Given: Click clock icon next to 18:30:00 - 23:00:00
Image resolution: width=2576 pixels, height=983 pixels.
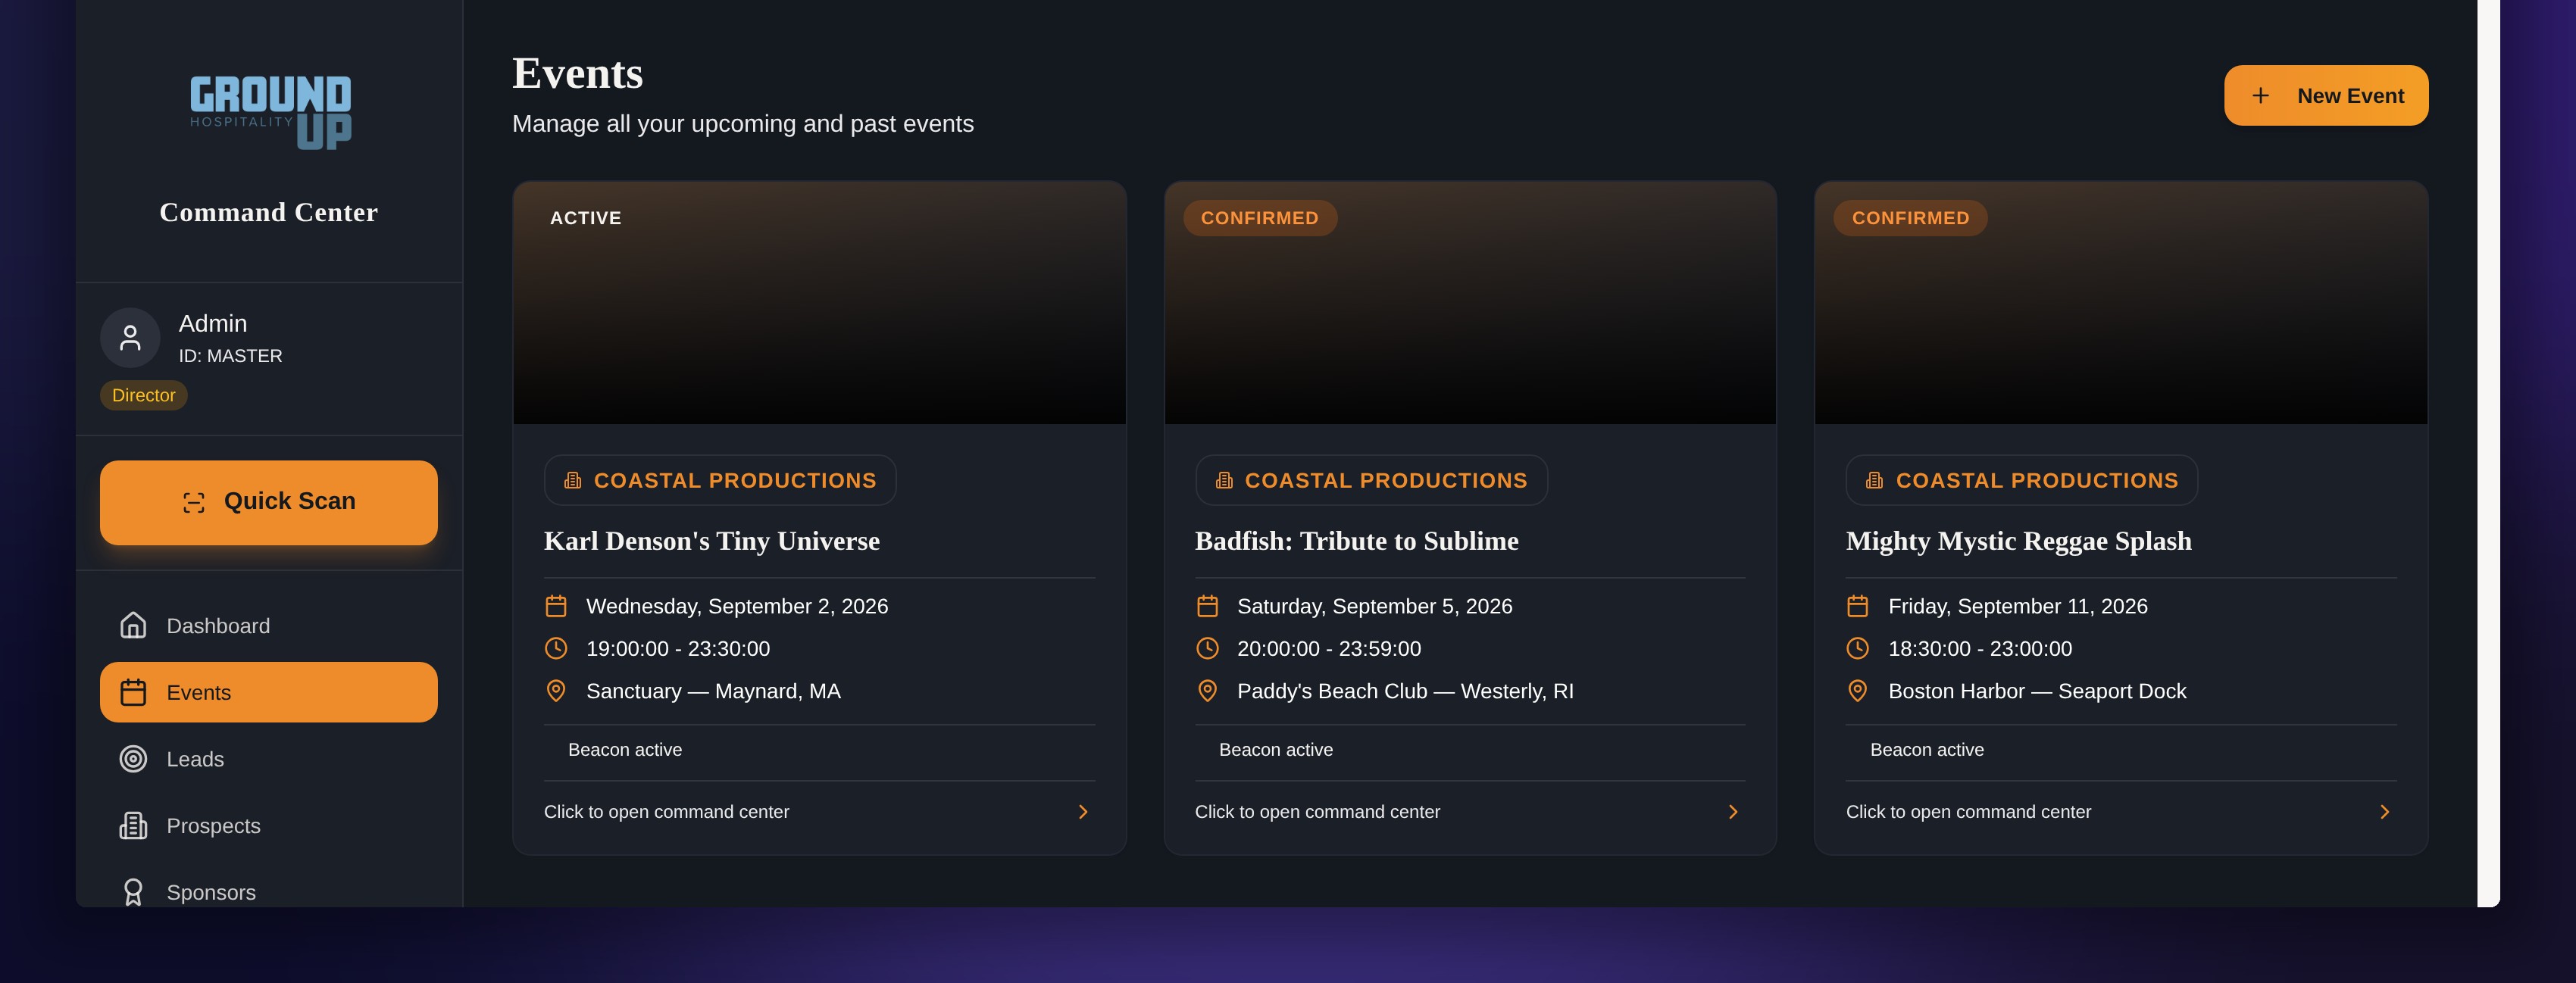Looking at the screenshot, I should coord(1858,648).
